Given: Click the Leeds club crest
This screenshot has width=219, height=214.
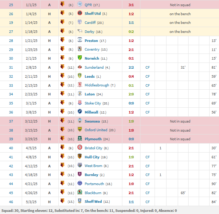Looking at the screenshot, I should tap(80, 76).
